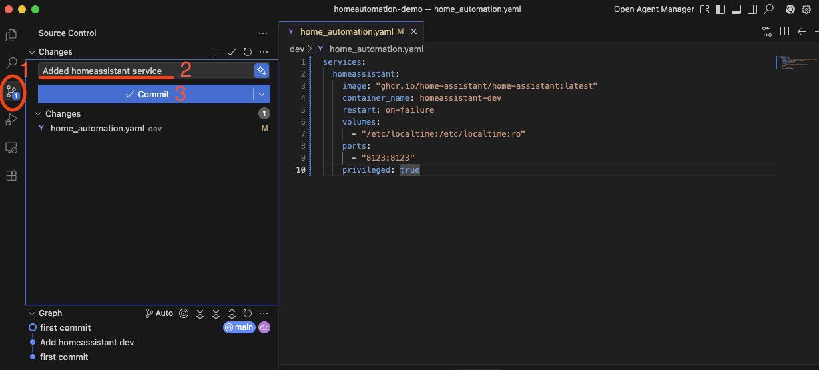Toggle the primary side bar visibility
This screenshot has width=819, height=370.
[x=721, y=9]
